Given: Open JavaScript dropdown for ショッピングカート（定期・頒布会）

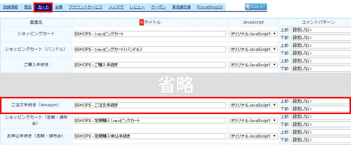Looking at the screenshot, I should (x=253, y=121).
